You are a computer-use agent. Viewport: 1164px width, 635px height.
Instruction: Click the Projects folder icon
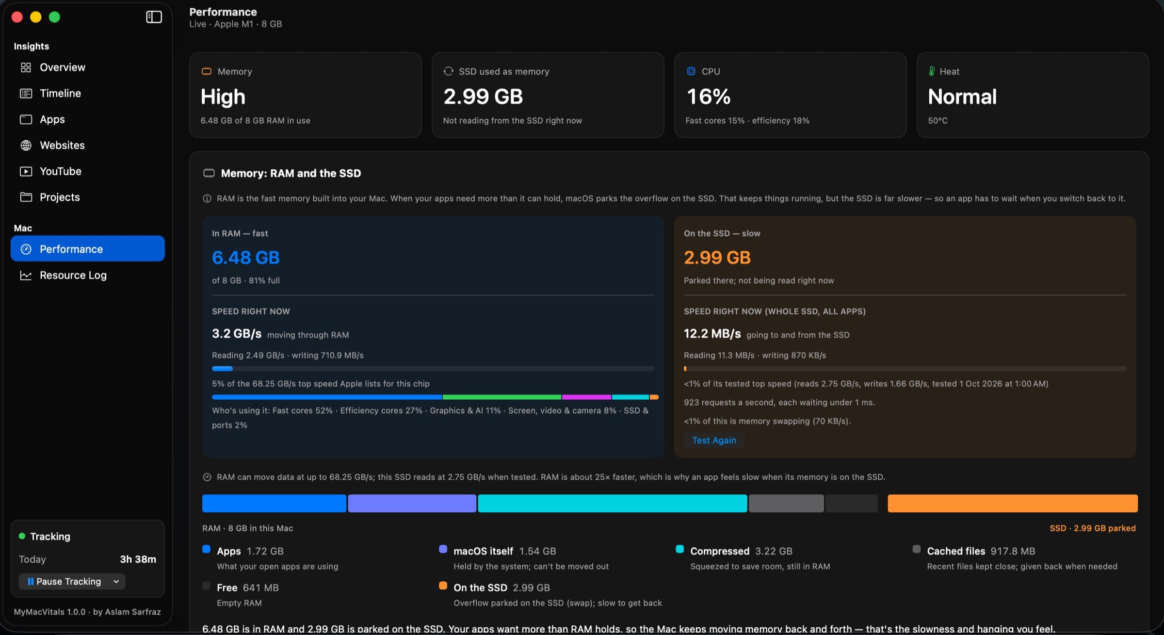pyautogui.click(x=26, y=197)
